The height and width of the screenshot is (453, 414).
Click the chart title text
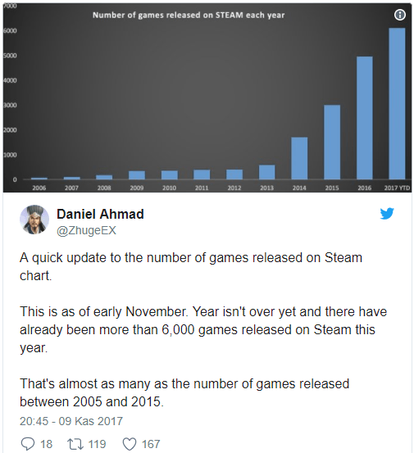click(x=189, y=15)
